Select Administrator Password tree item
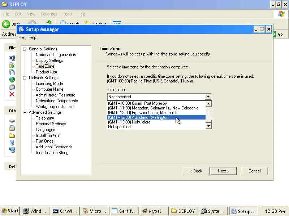The width and height of the screenshot is (289, 216). [56, 95]
